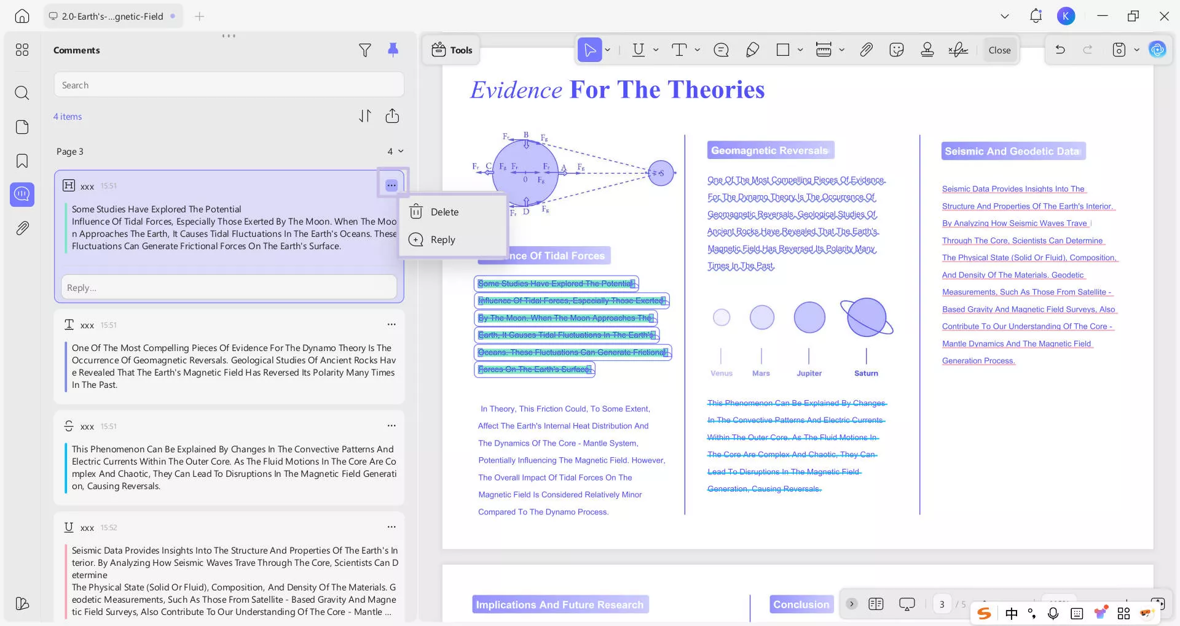Image resolution: width=1180 pixels, height=626 pixels.
Task: Open the soft keyboard from the IME bar
Action: click(1076, 613)
